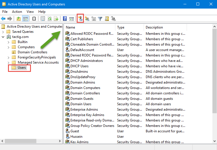This screenshot has height=150, width=217.
Task: Expand the Builtin container
Action: 8,42
